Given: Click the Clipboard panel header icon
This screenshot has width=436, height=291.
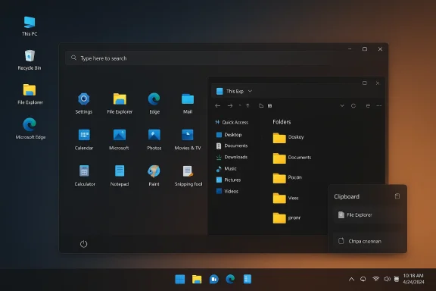Looking at the screenshot, I should pyautogui.click(x=397, y=196).
